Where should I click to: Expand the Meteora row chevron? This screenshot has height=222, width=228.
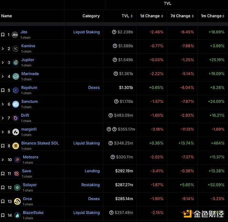coord(3,160)
